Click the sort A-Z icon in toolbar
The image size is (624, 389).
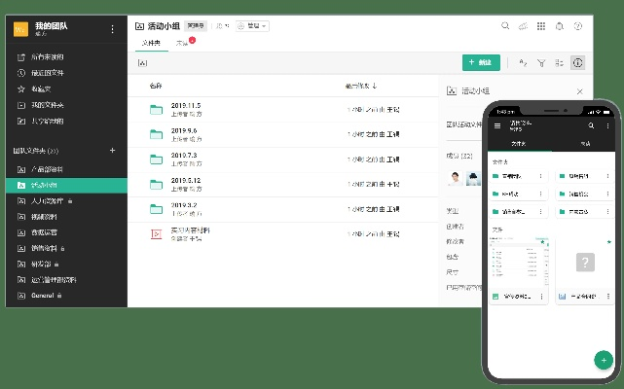[x=523, y=62]
